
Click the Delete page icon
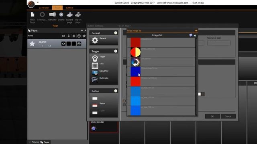click(x=61, y=14)
